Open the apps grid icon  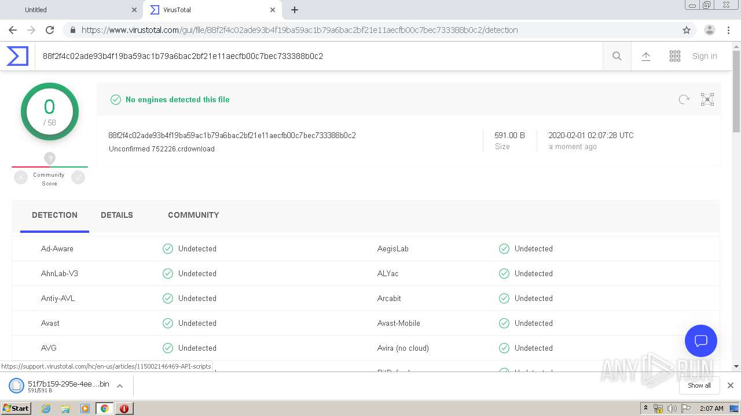point(675,56)
